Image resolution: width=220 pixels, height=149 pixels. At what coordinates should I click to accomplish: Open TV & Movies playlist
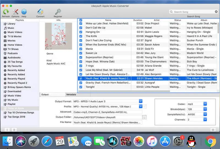pos(15,36)
